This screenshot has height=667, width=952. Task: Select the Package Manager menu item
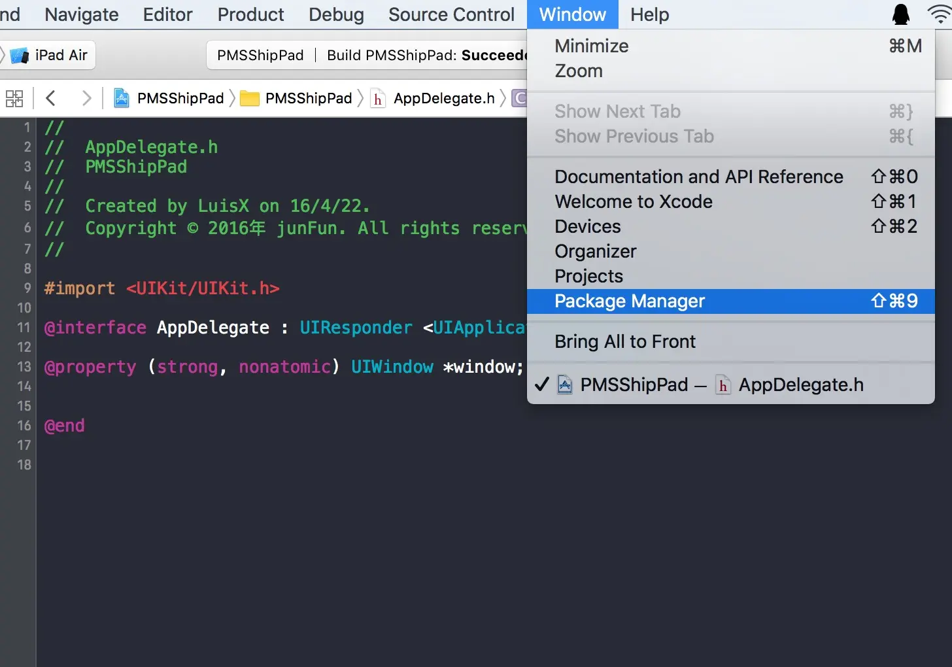(731, 301)
